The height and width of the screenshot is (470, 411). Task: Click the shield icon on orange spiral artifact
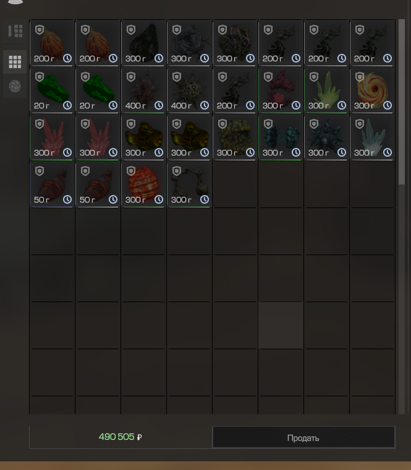[x=360, y=77]
